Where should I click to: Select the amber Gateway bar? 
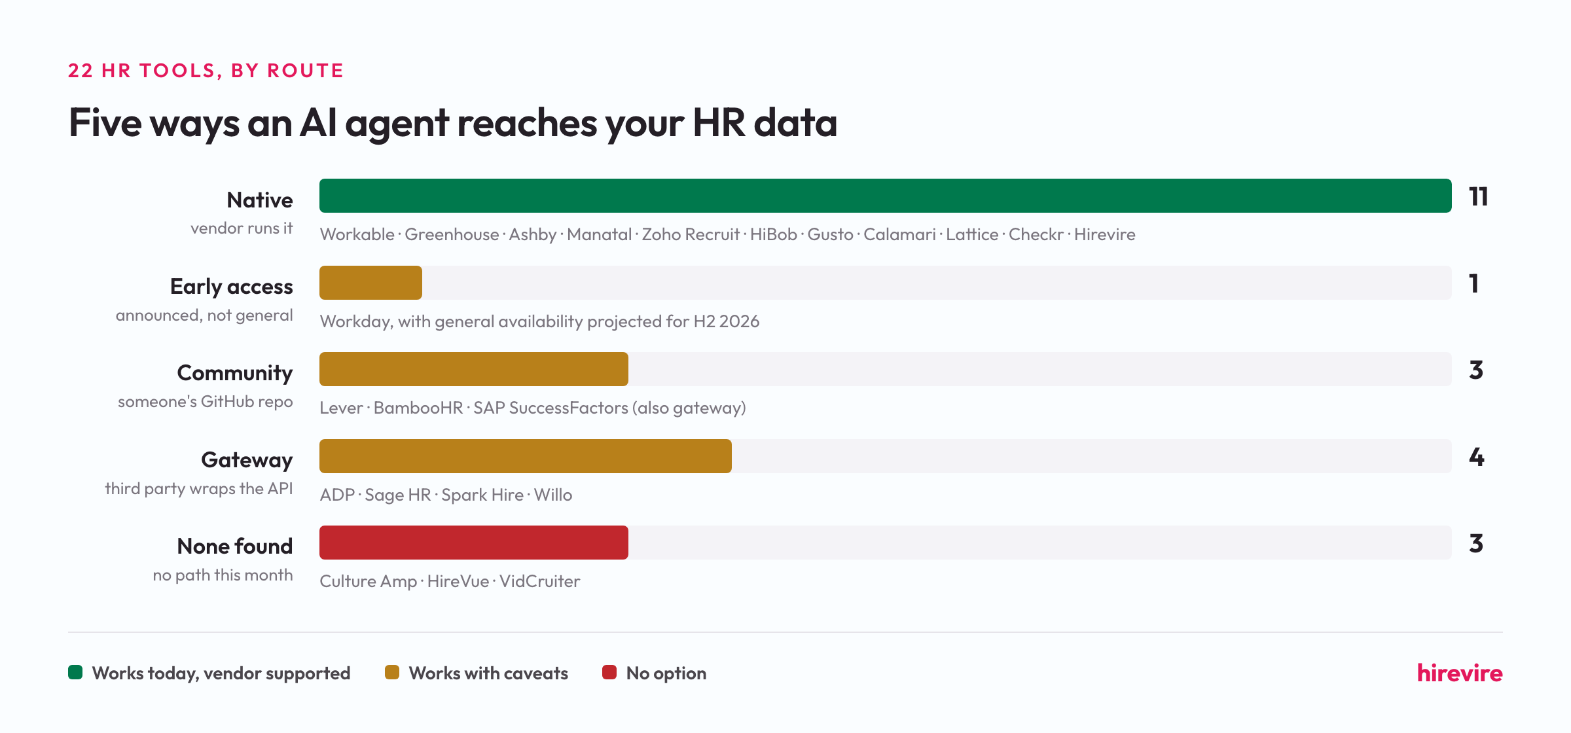click(526, 456)
